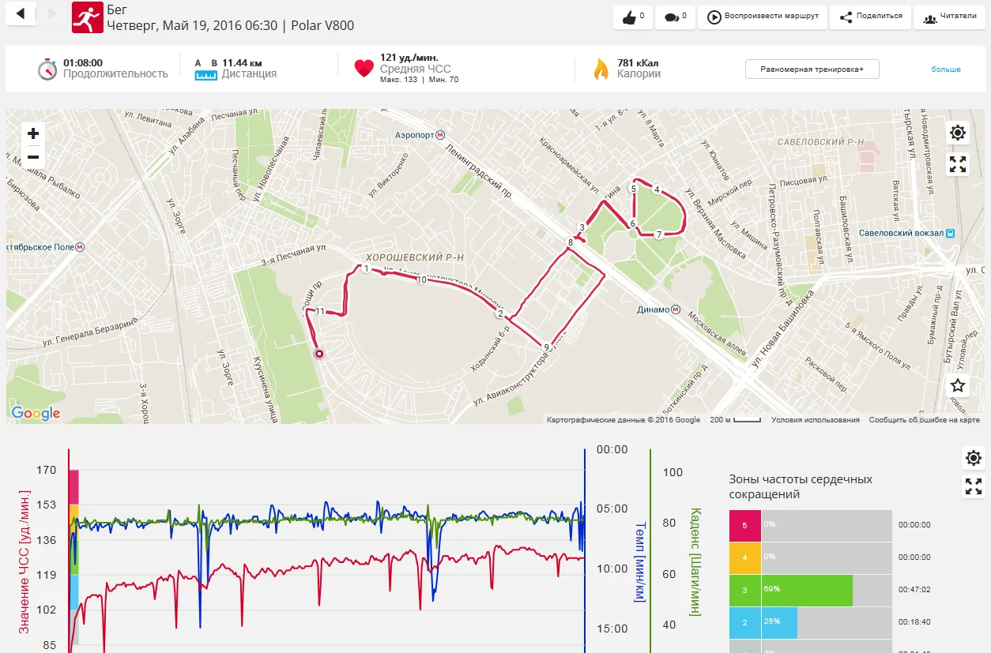Click the next training forward arrow
Screen dimensions: 991x653
click(52, 13)
